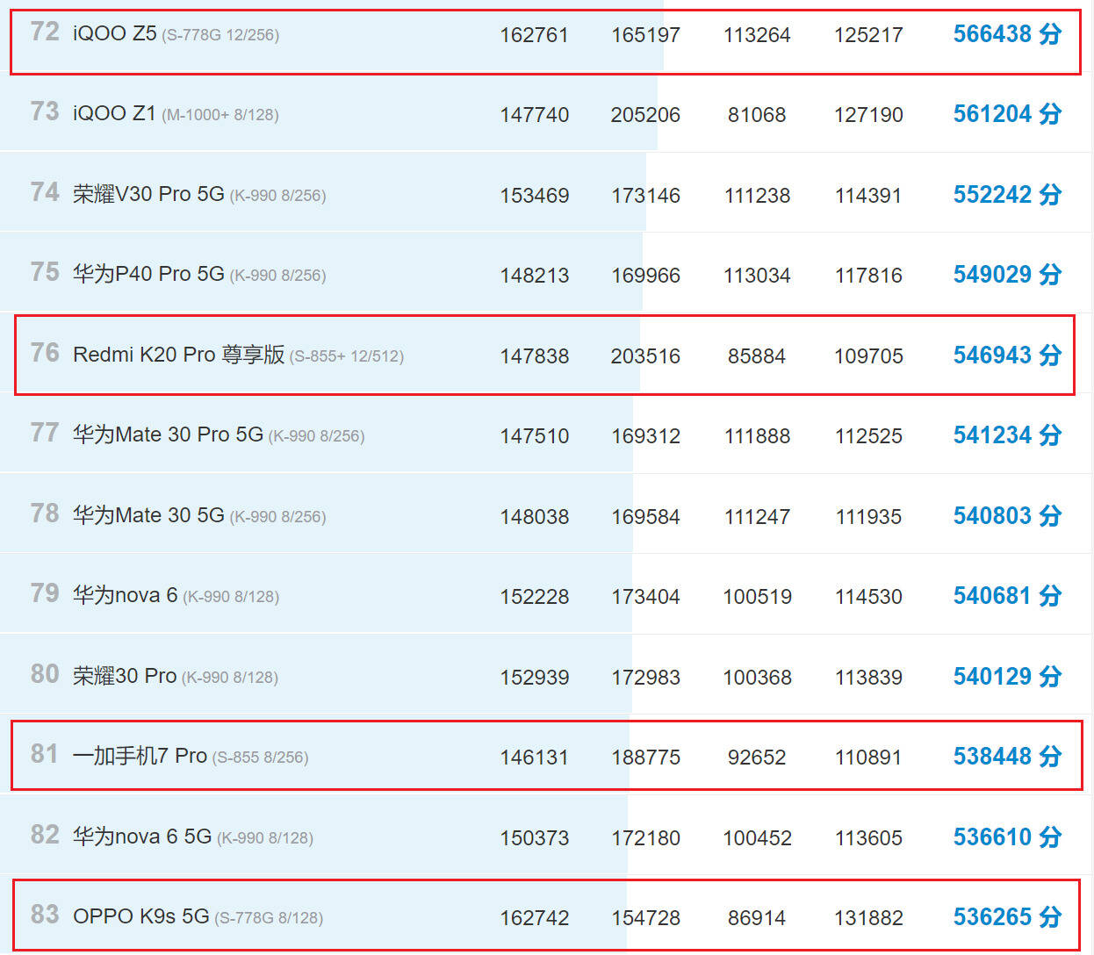Click the value 188775 for 一加手机7 Pro
The image size is (1094, 955).
(646, 758)
